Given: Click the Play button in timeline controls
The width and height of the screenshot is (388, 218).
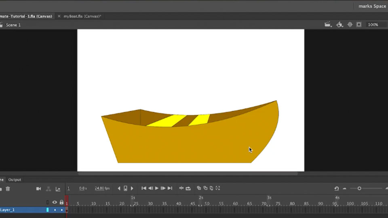Looking at the screenshot, I should (157, 188).
